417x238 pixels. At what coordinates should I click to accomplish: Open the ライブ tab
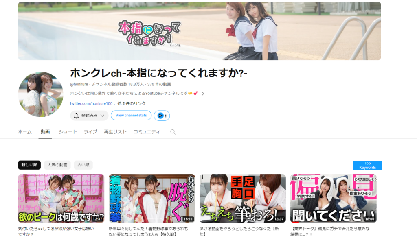click(90, 132)
